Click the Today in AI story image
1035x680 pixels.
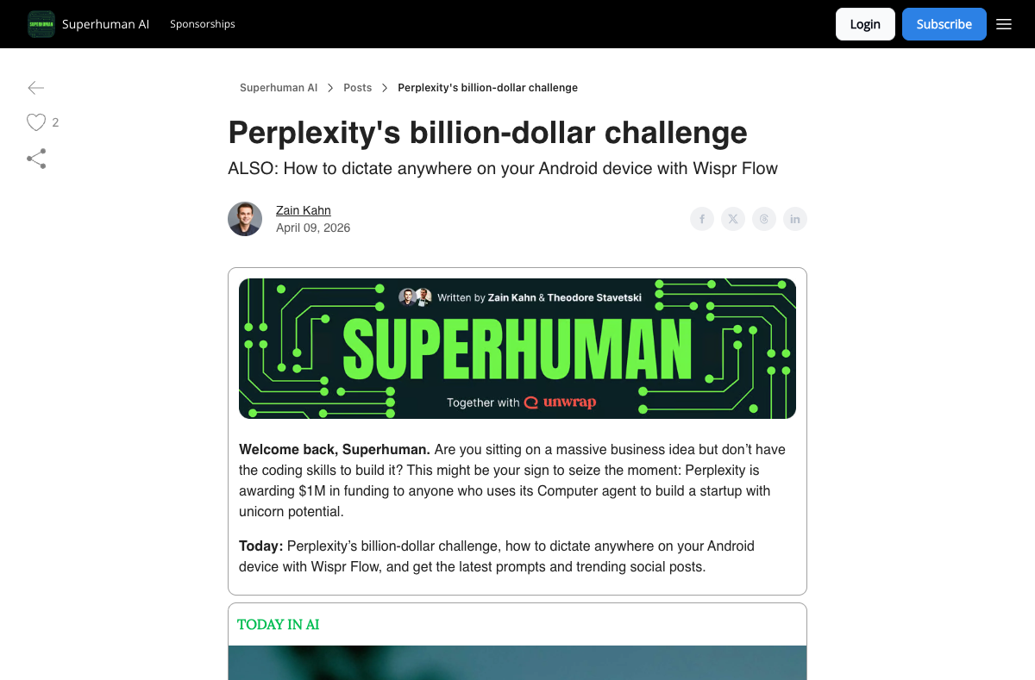pyautogui.click(x=517, y=663)
